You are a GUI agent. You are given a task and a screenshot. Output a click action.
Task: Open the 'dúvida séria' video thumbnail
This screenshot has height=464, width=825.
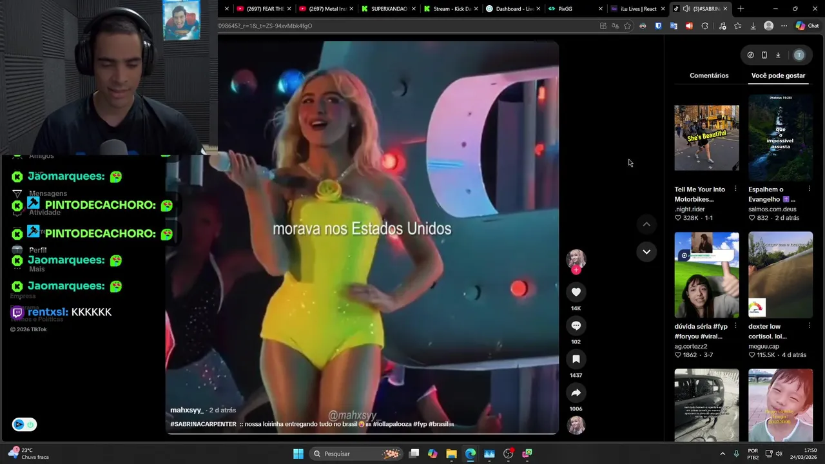coord(706,275)
